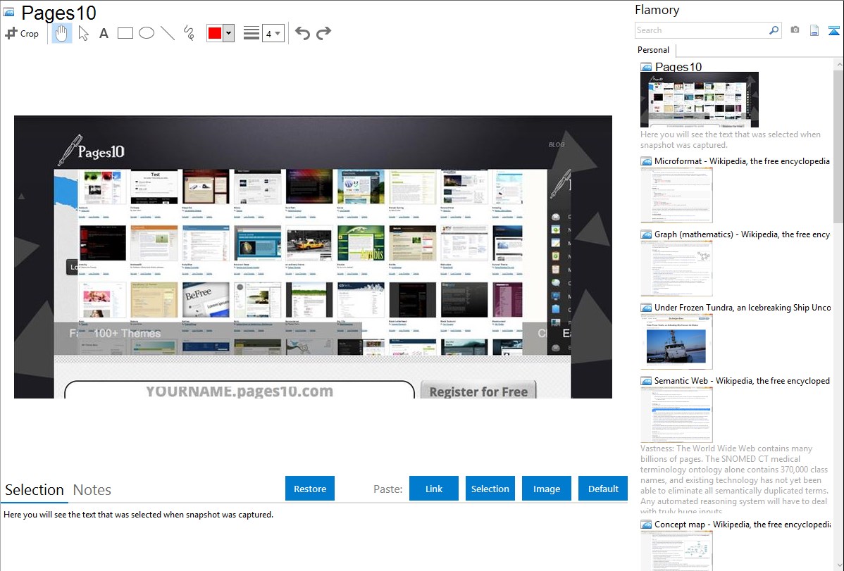Select the Graph (mathematics) title text
The width and height of the screenshot is (844, 571).
(x=742, y=234)
